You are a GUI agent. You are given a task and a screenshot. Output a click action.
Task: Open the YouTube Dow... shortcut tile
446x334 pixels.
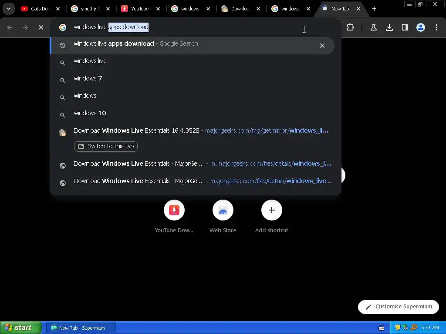pyautogui.click(x=174, y=217)
